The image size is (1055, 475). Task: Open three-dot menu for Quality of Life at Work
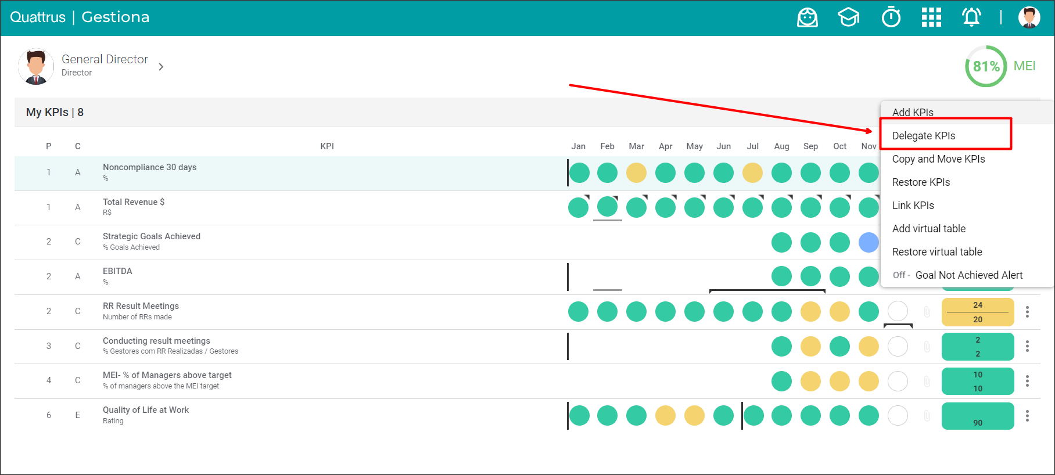(1027, 416)
